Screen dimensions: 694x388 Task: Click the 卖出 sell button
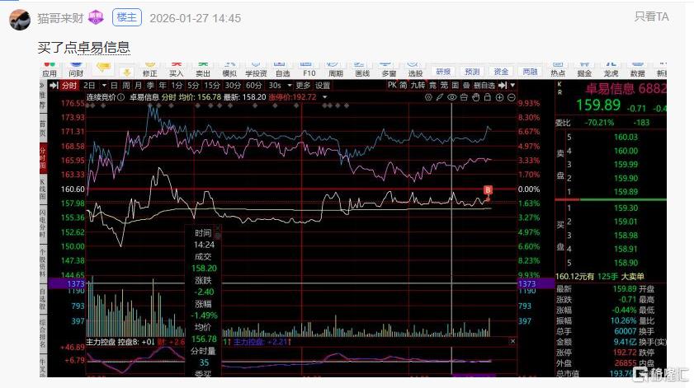[x=203, y=70]
